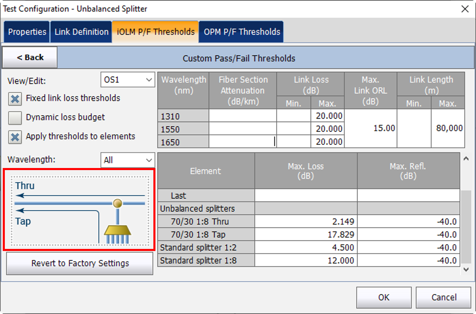Select the 1650 wavelength row header
Viewport: 476px width, 314px height.
click(183, 142)
